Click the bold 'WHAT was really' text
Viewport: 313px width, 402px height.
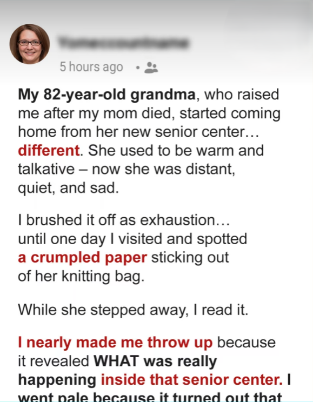click(x=155, y=361)
